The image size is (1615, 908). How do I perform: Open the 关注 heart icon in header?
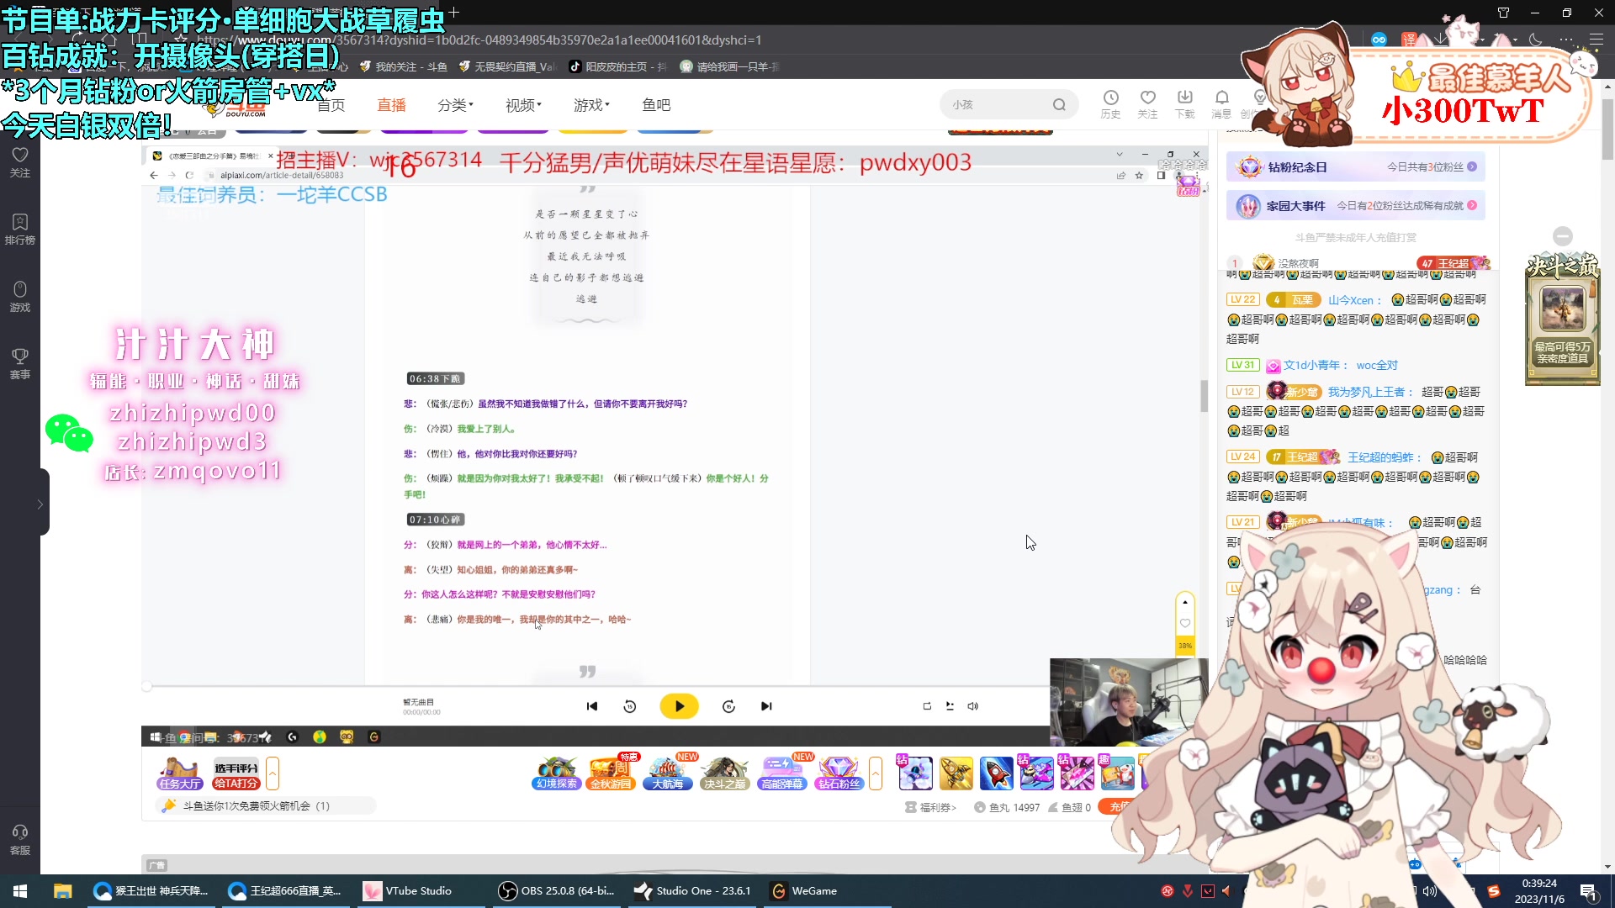click(x=1147, y=104)
